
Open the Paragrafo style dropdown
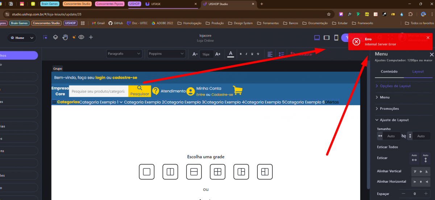[x=124, y=54]
